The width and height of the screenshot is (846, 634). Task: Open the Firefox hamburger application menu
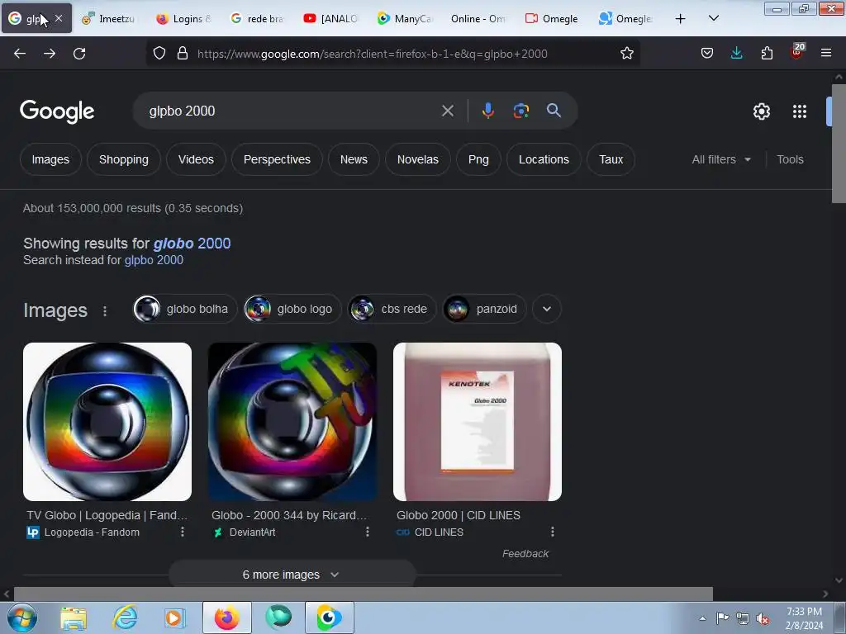click(x=825, y=54)
